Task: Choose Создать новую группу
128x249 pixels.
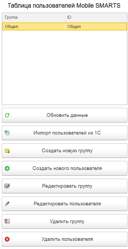Action: click(x=65, y=151)
